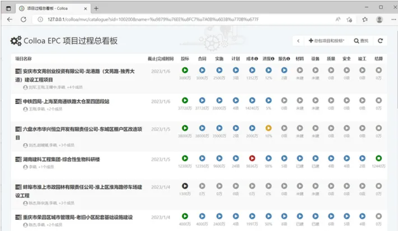Click 报告 icon for 重庆市荣昌区 project
Image resolution: width=398 pixels, height=231 pixels.
(284, 216)
